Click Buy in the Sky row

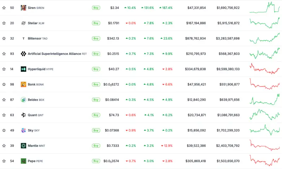coord(96,130)
